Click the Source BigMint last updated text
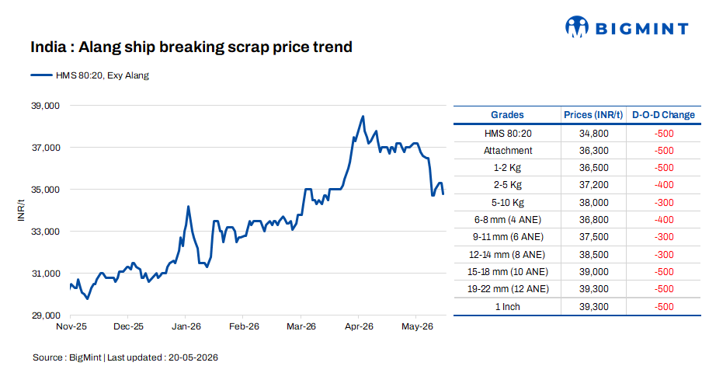Image resolution: width=702 pixels, height=366 pixels. click(125, 357)
